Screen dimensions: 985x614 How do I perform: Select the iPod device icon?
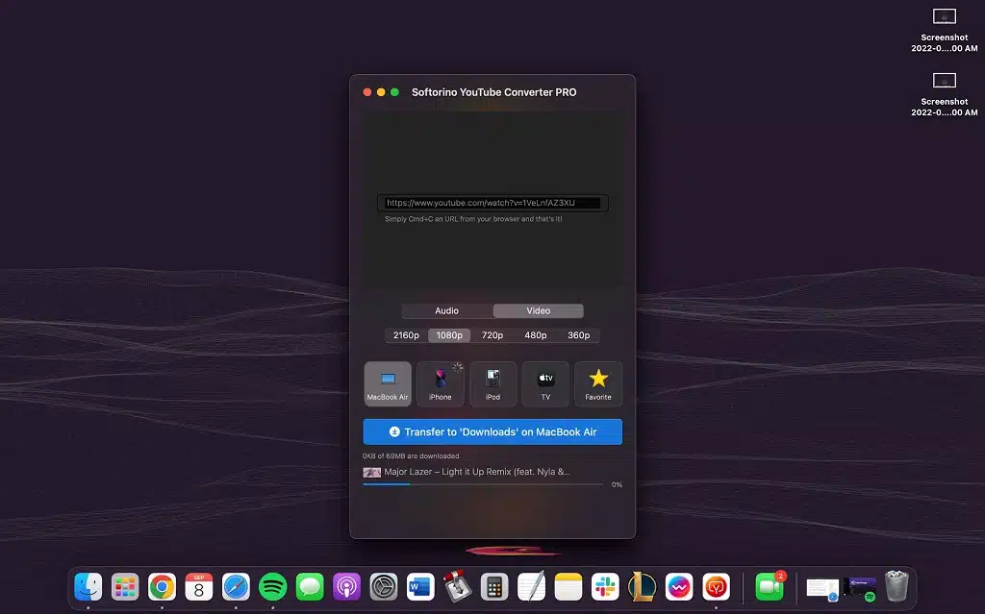tap(492, 383)
